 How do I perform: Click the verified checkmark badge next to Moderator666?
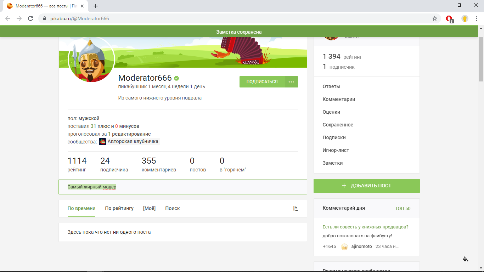click(176, 78)
